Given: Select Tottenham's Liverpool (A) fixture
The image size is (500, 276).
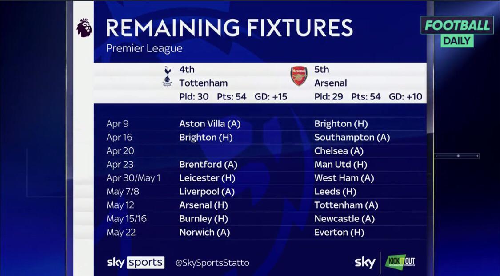Looking at the screenshot, I should (x=207, y=192).
